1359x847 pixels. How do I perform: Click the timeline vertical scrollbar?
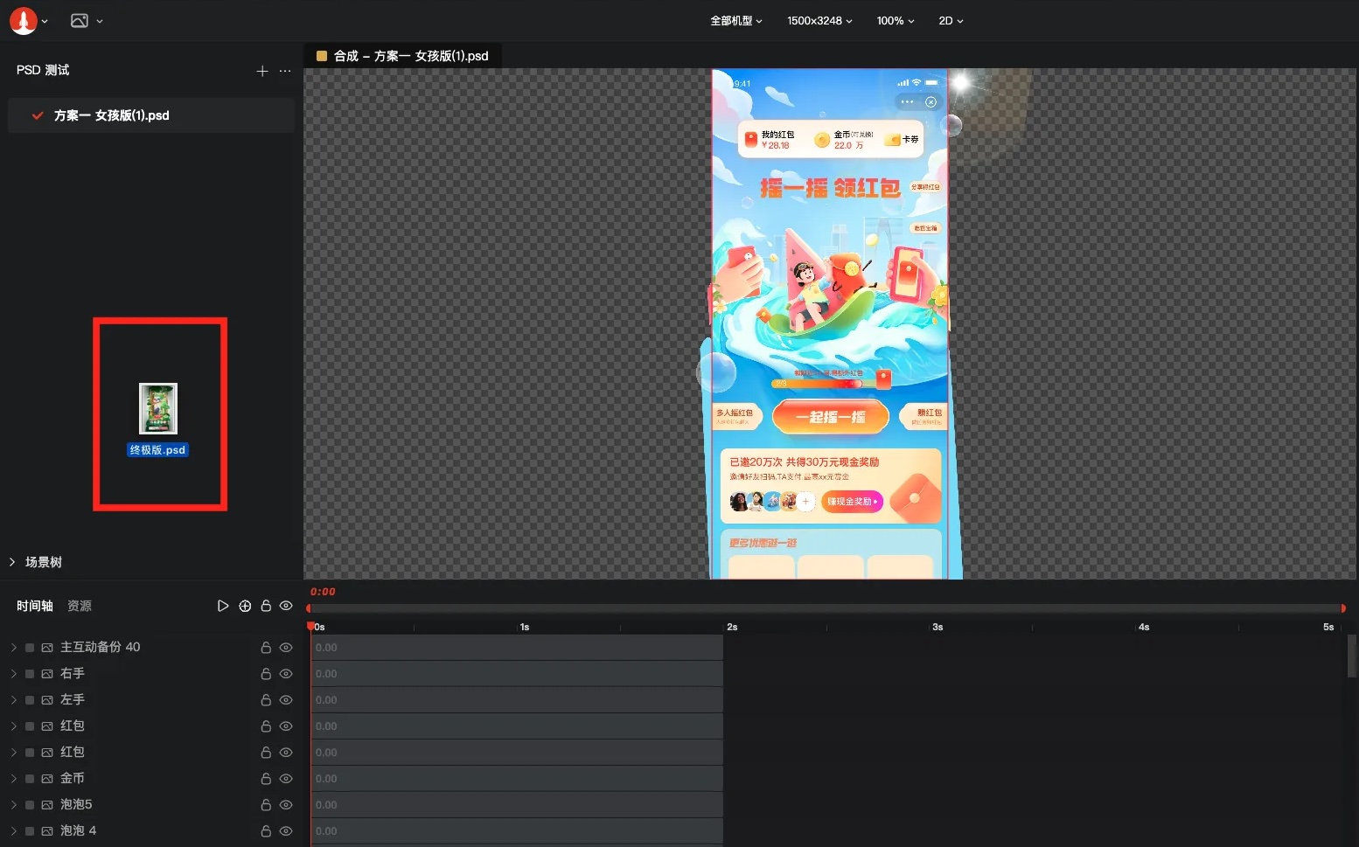tap(1352, 656)
